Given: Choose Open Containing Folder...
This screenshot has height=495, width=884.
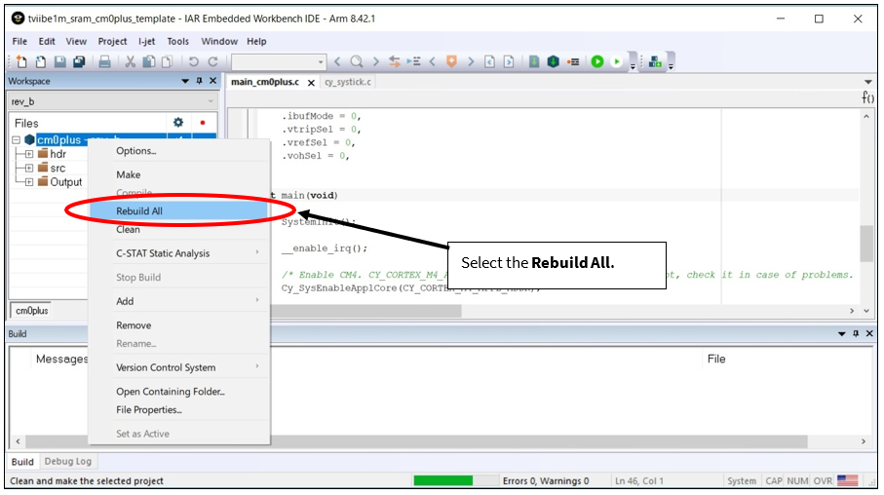Looking at the screenshot, I should (179, 392).
